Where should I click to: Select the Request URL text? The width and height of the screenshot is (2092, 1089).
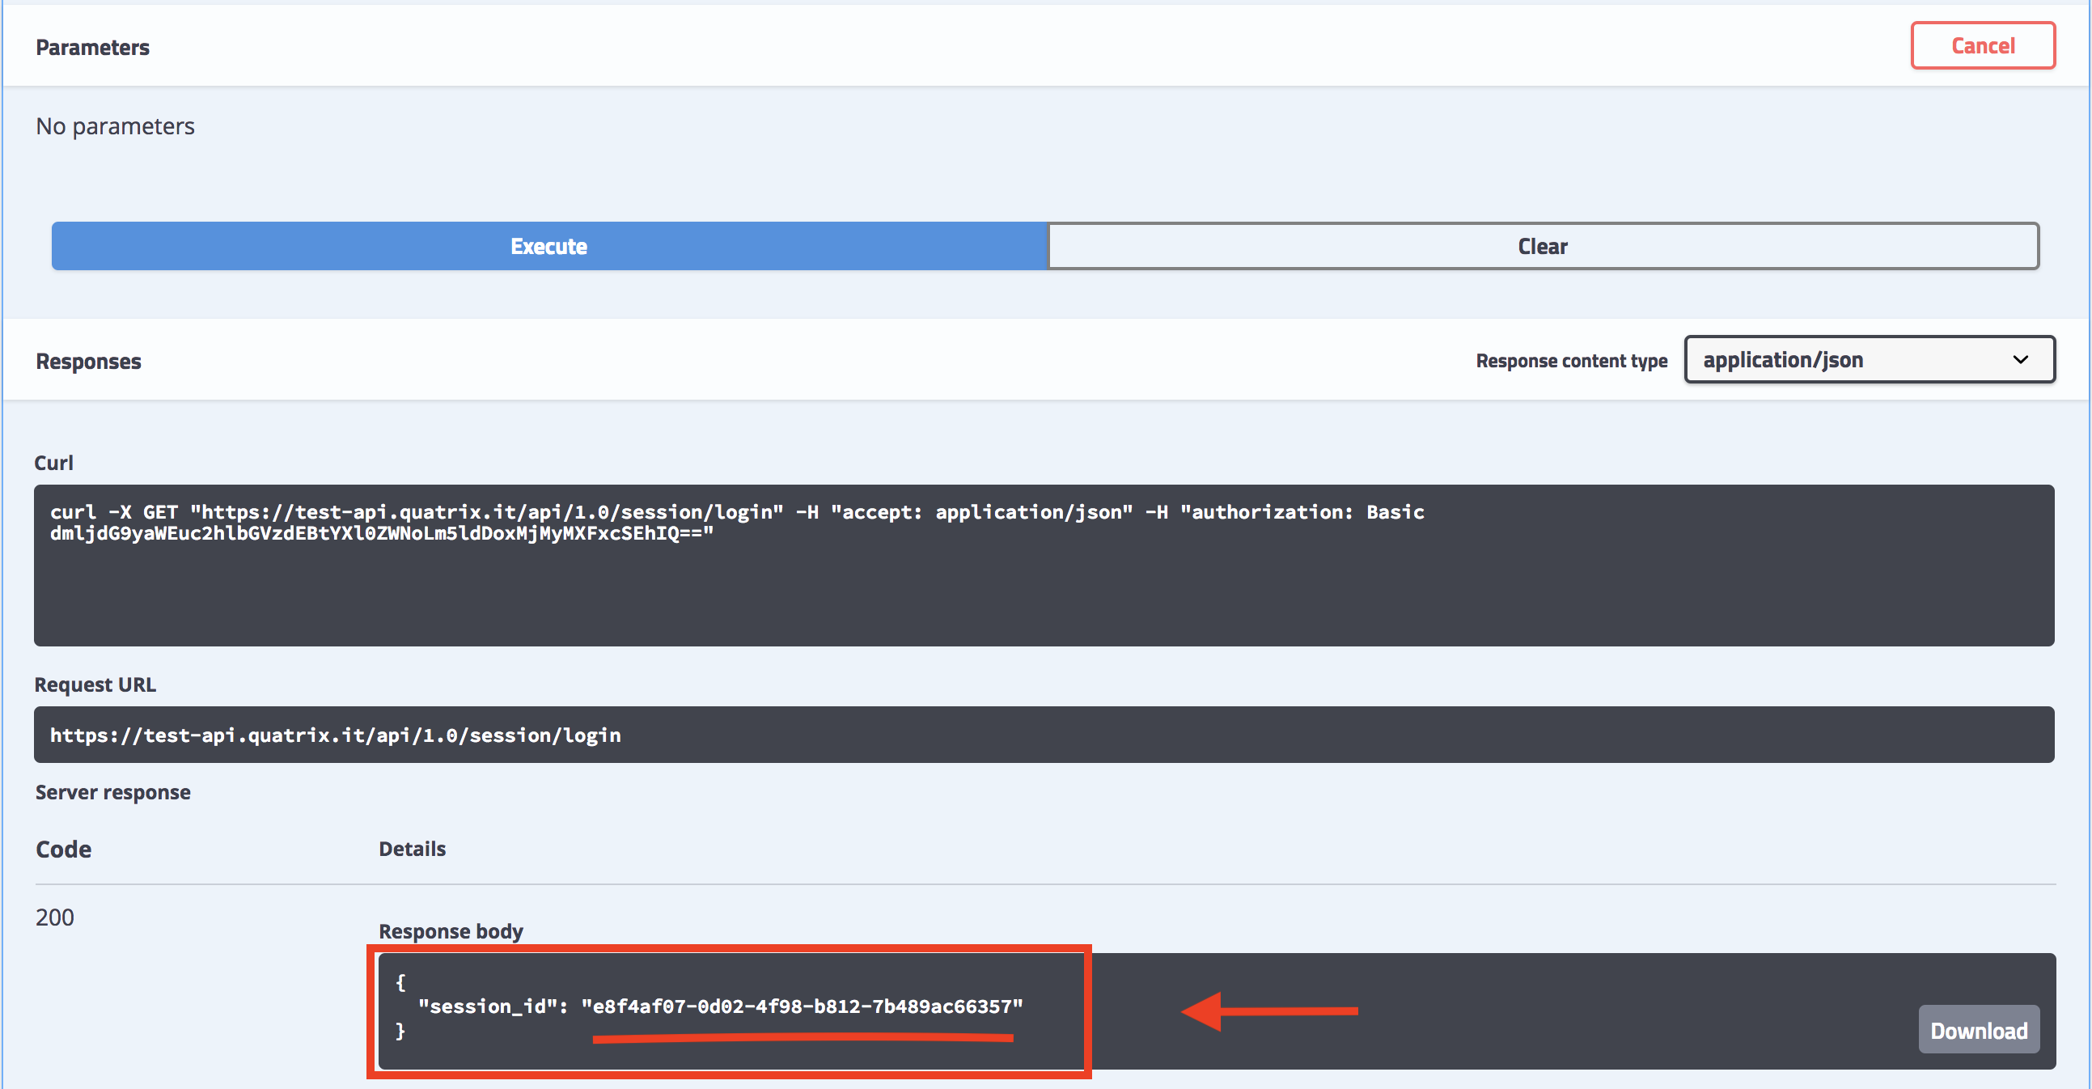(x=336, y=735)
